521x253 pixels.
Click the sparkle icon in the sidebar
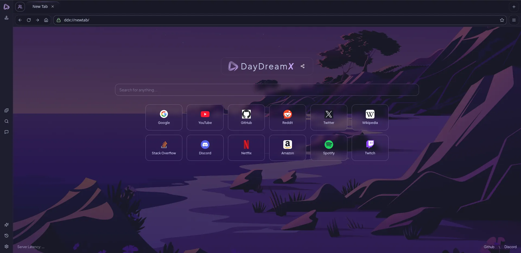coord(7,225)
